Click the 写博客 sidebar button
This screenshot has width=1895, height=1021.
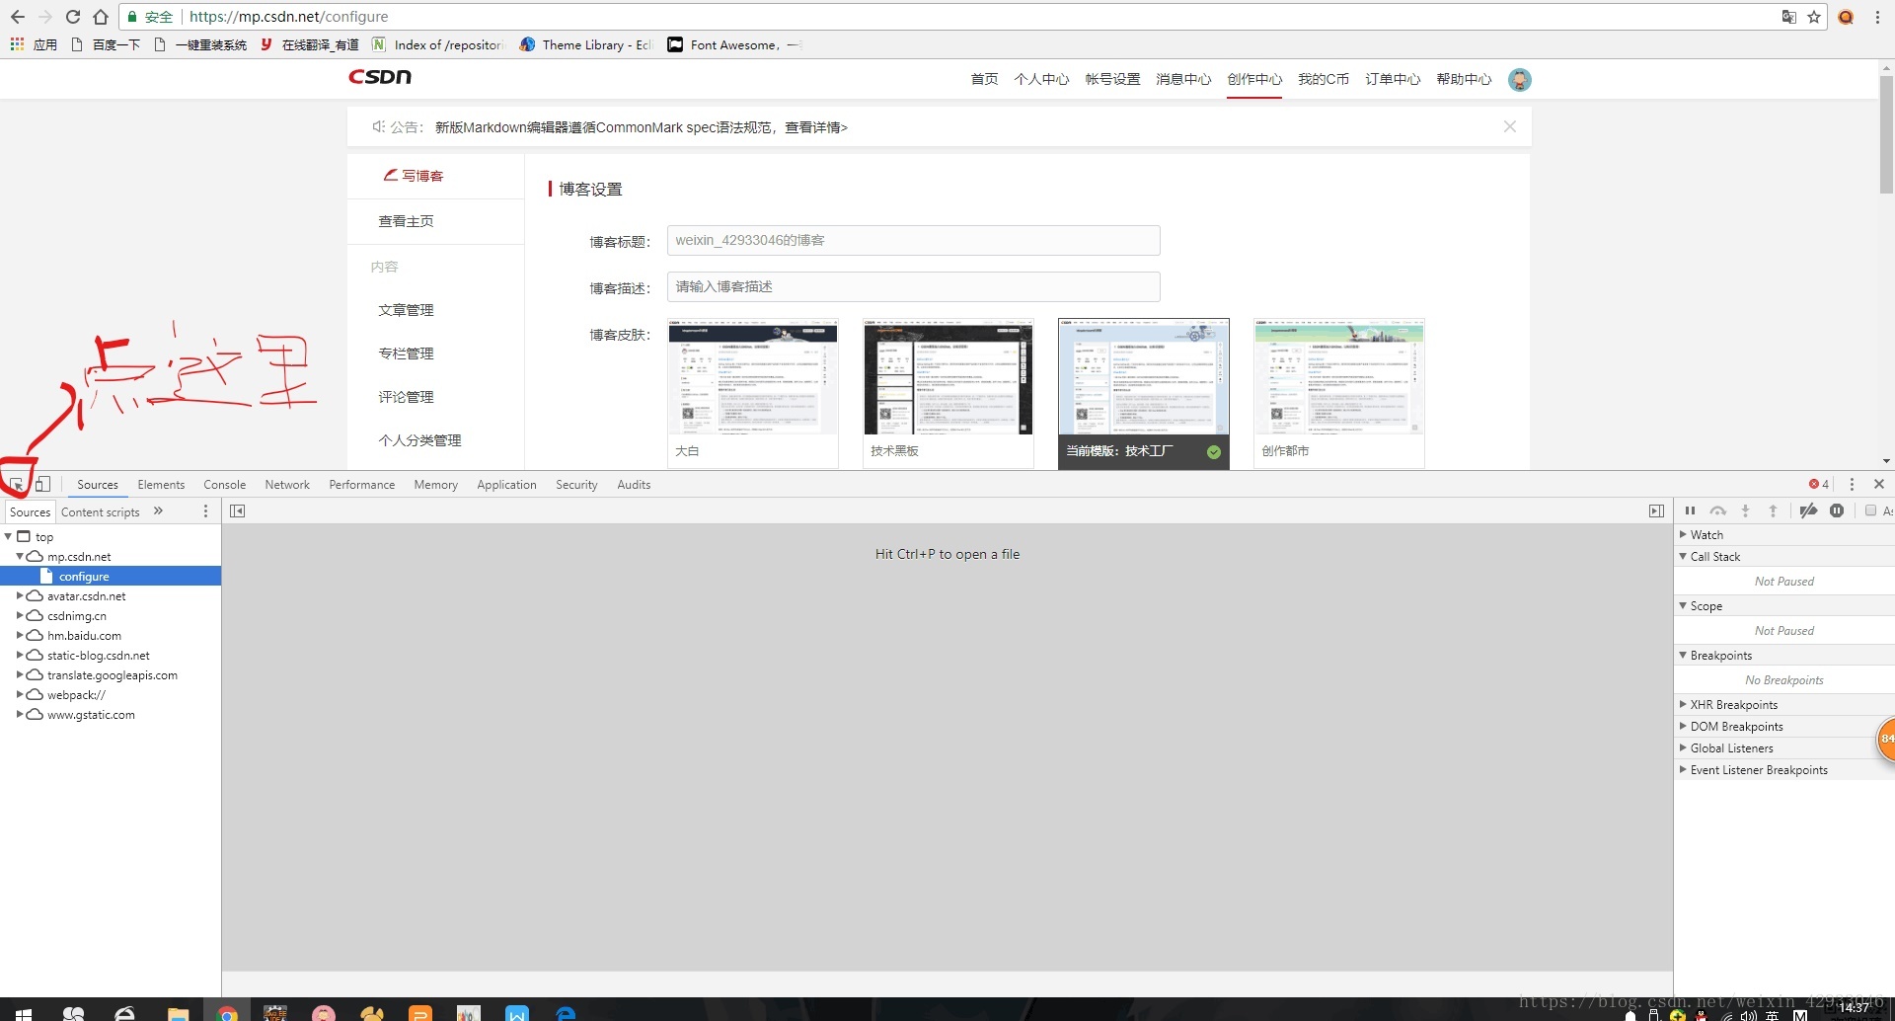[415, 176]
